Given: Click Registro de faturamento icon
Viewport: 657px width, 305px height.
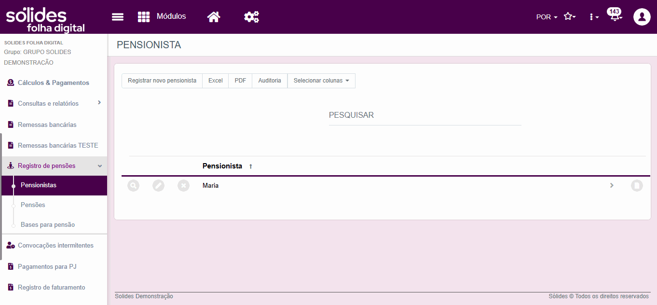Looking at the screenshot, I should click(11, 287).
